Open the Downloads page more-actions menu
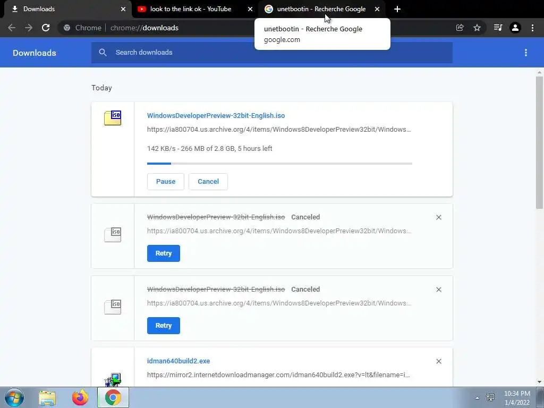544x408 pixels. [526, 53]
